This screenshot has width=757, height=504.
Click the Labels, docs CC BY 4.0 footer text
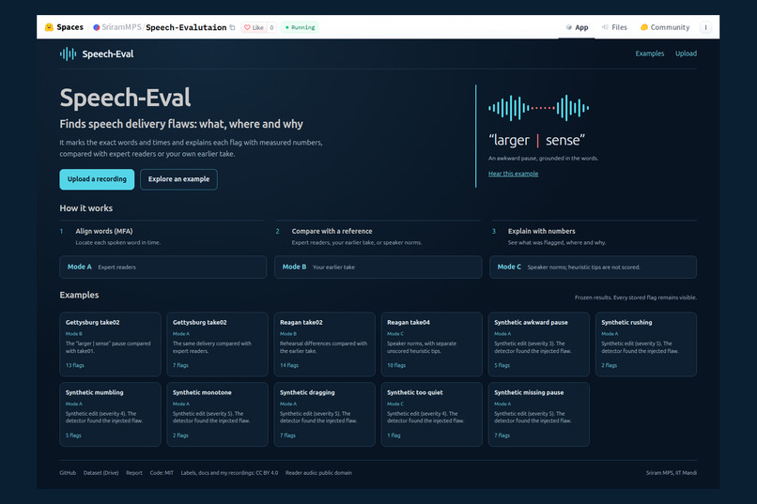click(229, 473)
